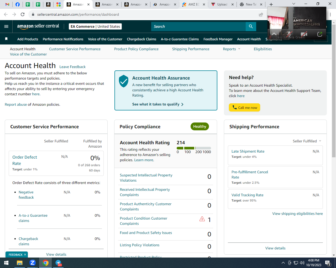Open the Windows Start menu
336x268 pixels.
coord(6,263)
